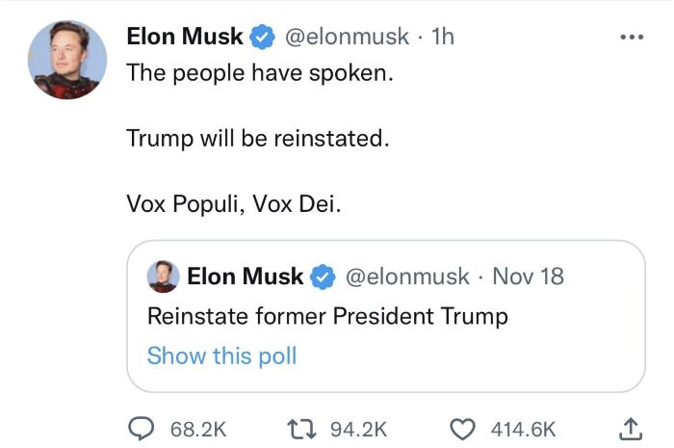Click the bold Elon Musk name on the main tweet

[x=185, y=36]
